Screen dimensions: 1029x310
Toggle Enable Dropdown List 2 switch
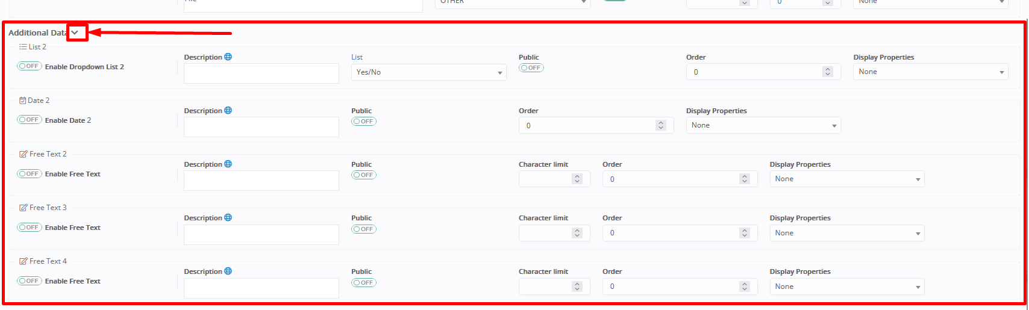[29, 66]
